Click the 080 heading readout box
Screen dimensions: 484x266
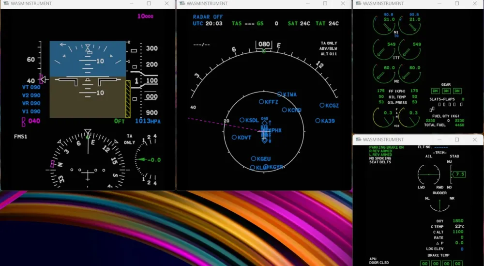tap(264, 44)
